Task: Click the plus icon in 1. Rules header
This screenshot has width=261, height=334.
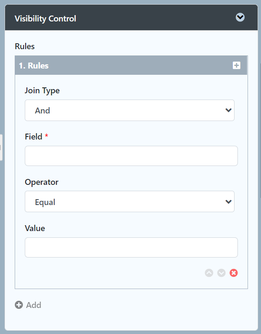Action: pos(237,66)
